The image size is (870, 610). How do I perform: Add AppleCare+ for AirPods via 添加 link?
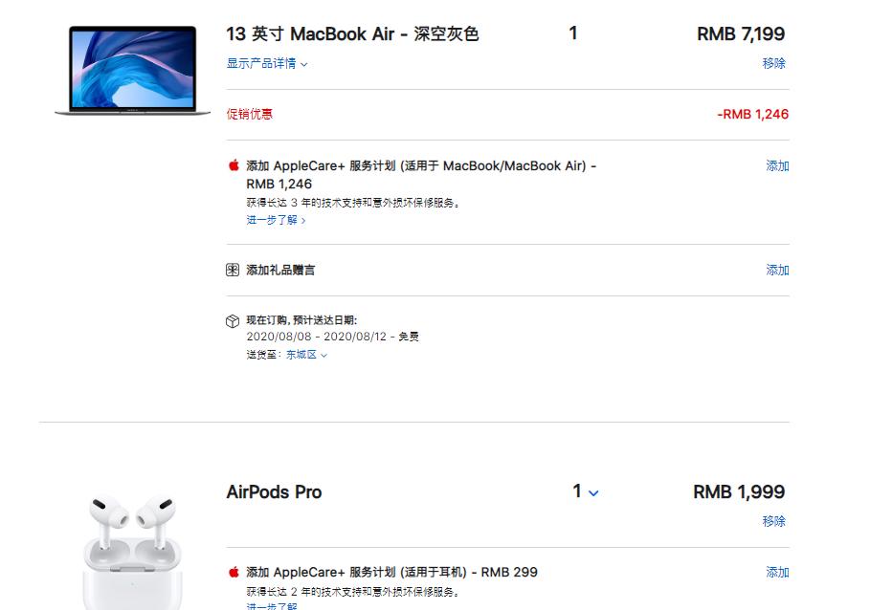click(777, 572)
